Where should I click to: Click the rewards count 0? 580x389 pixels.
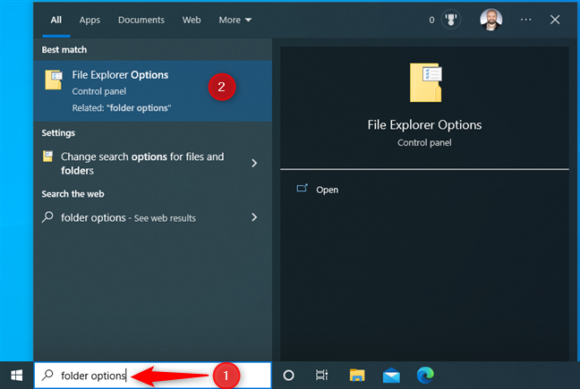coord(431,20)
